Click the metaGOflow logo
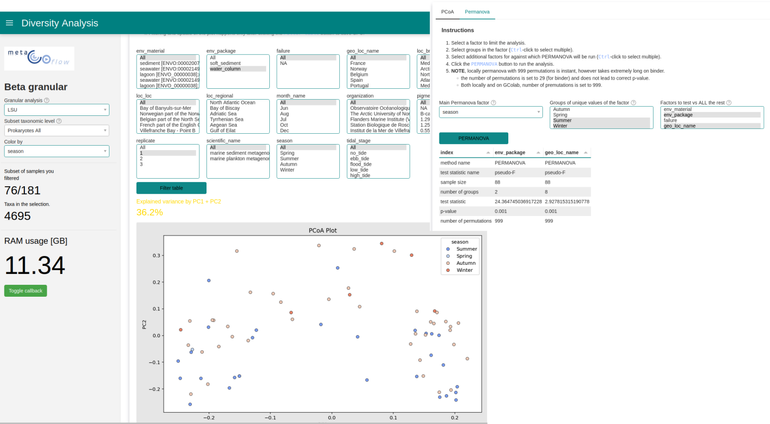Screen dimensions: 770x424 click(39, 58)
